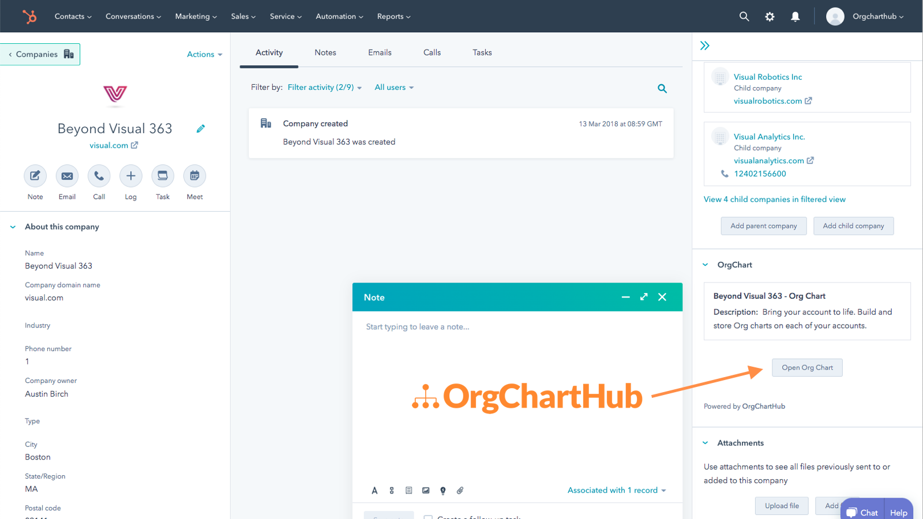Open snippets with the lightbulb icon
Screen dimensions: 923x519
click(x=443, y=490)
